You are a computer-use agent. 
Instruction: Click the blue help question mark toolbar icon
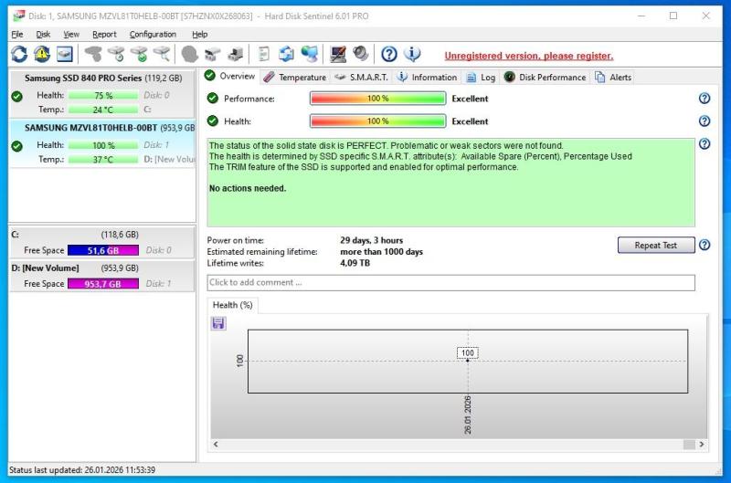tap(389, 55)
